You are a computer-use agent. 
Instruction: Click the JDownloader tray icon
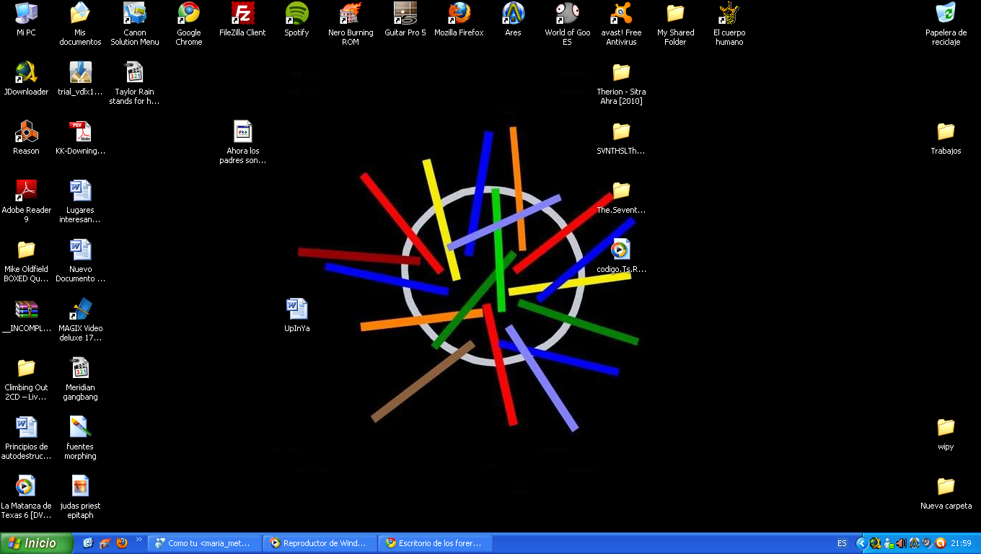point(875,543)
